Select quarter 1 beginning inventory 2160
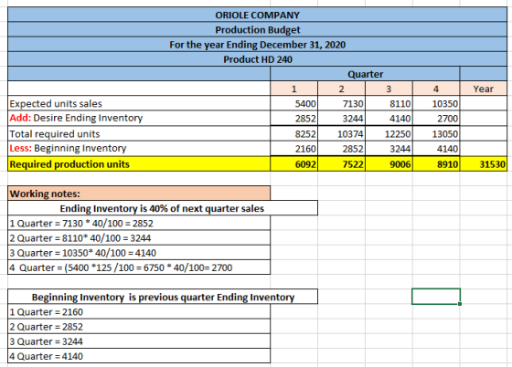Viewport: 512px width, 367px height. (x=293, y=148)
